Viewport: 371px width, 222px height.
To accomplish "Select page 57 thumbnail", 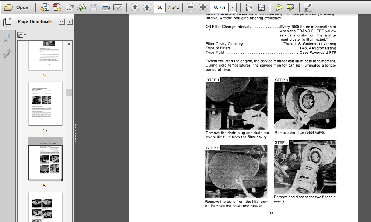I will [x=45, y=103].
